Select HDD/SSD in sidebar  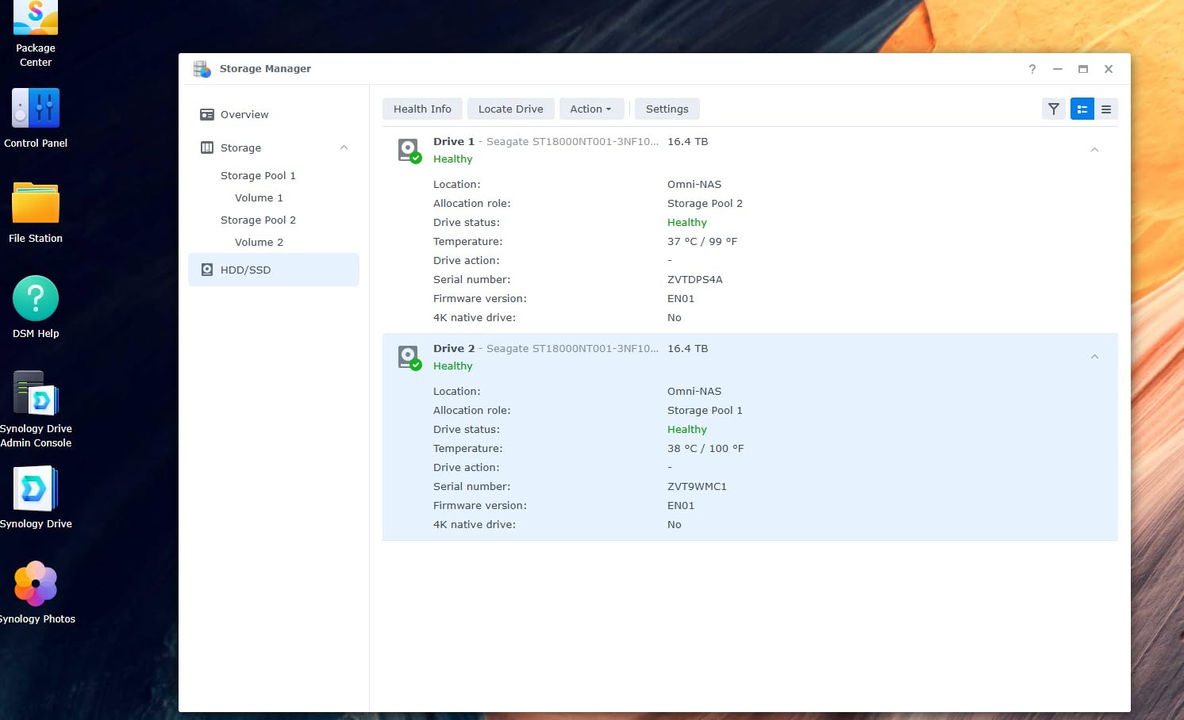pos(274,270)
